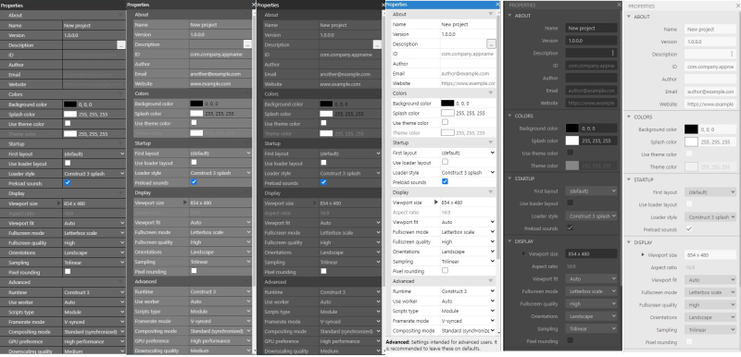Screen dimensions: 741x357
Task: Click vertical three-dot Description icon in light uppercase panel
Action: pyautogui.click(x=732, y=55)
